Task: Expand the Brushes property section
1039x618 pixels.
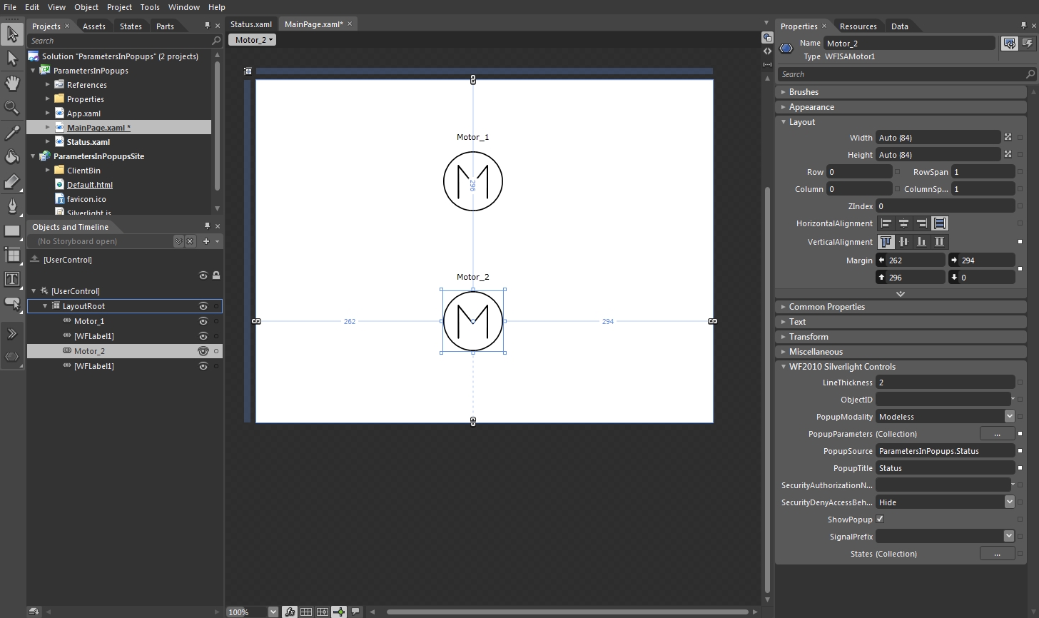Action: 804,92
